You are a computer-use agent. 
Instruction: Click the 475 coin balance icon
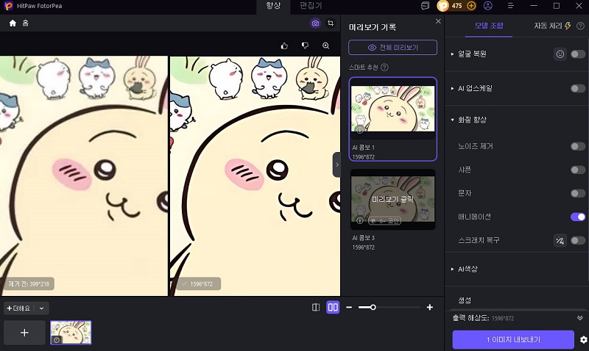443,6
